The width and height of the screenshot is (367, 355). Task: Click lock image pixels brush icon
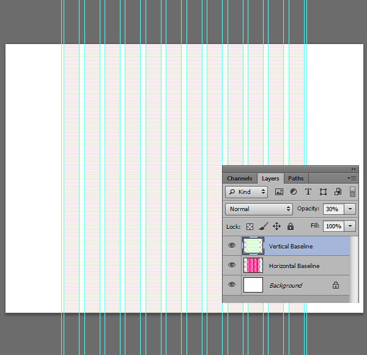[x=264, y=226]
